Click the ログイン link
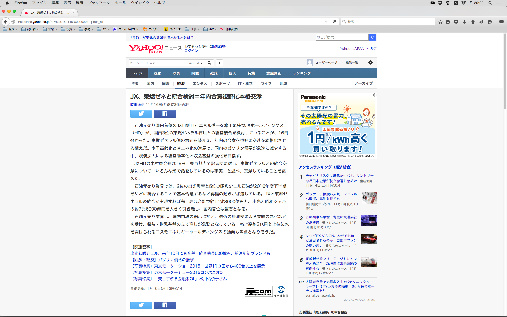507x317 pixels. coord(191,51)
